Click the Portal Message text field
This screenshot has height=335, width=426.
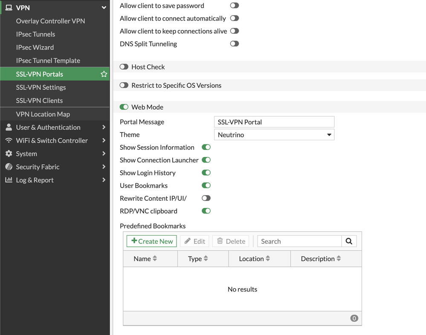(x=274, y=122)
